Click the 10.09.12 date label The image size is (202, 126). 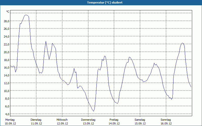click(x=10, y=123)
